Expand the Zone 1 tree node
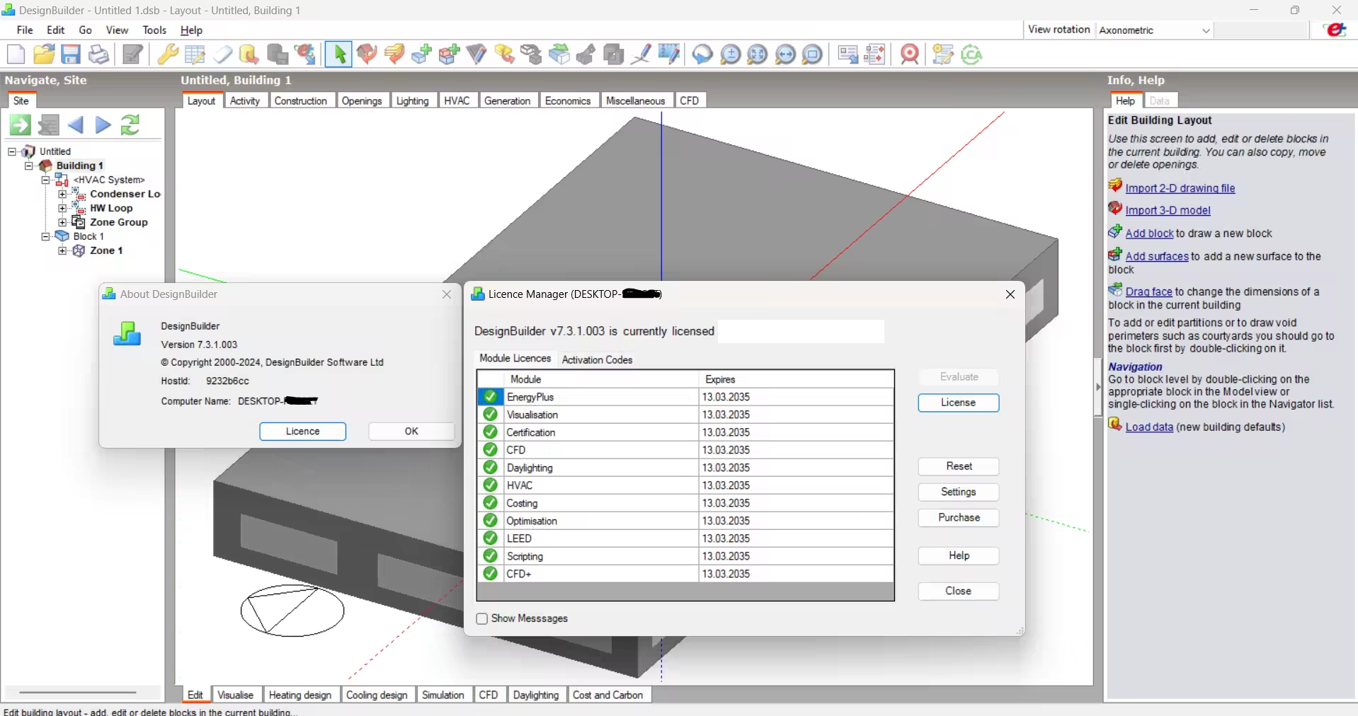 point(62,250)
